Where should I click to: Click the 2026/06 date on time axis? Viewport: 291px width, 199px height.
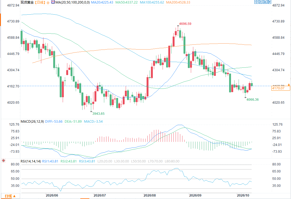[52, 195]
